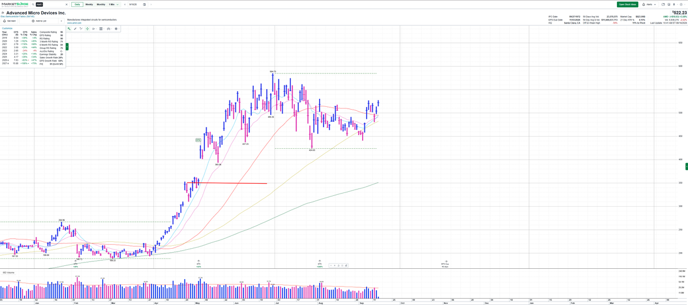The image size is (688, 305).
Task: Toggle the crosshair cursor tool
Action: point(87,29)
